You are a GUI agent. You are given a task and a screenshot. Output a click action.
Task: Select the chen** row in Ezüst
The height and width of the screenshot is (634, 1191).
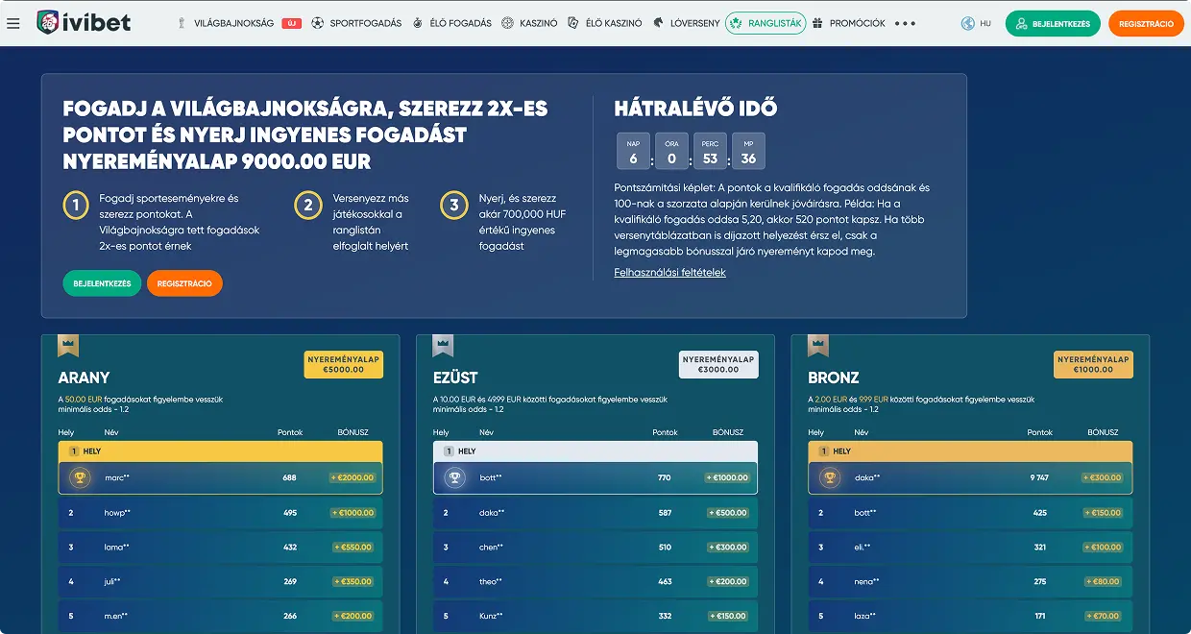point(595,548)
